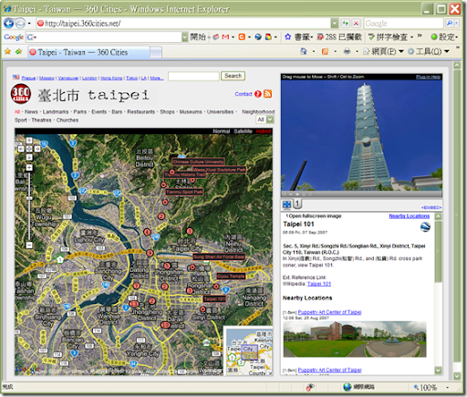Image resolution: width=467 pixels, height=397 pixels.
Task: Click the map pan down arrow
Action: (x=29, y=157)
